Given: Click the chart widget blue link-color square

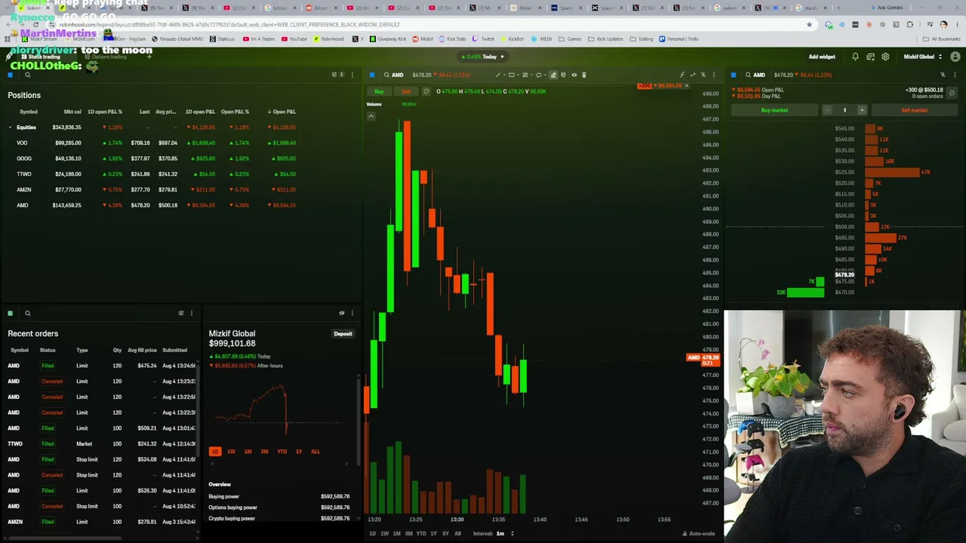Looking at the screenshot, I should point(372,75).
